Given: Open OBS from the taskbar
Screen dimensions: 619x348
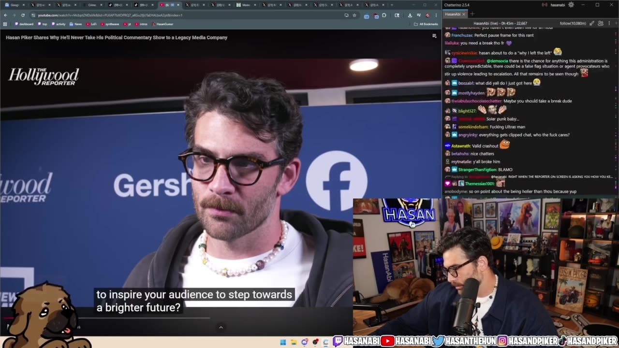Looking at the screenshot, I should (x=315, y=342).
